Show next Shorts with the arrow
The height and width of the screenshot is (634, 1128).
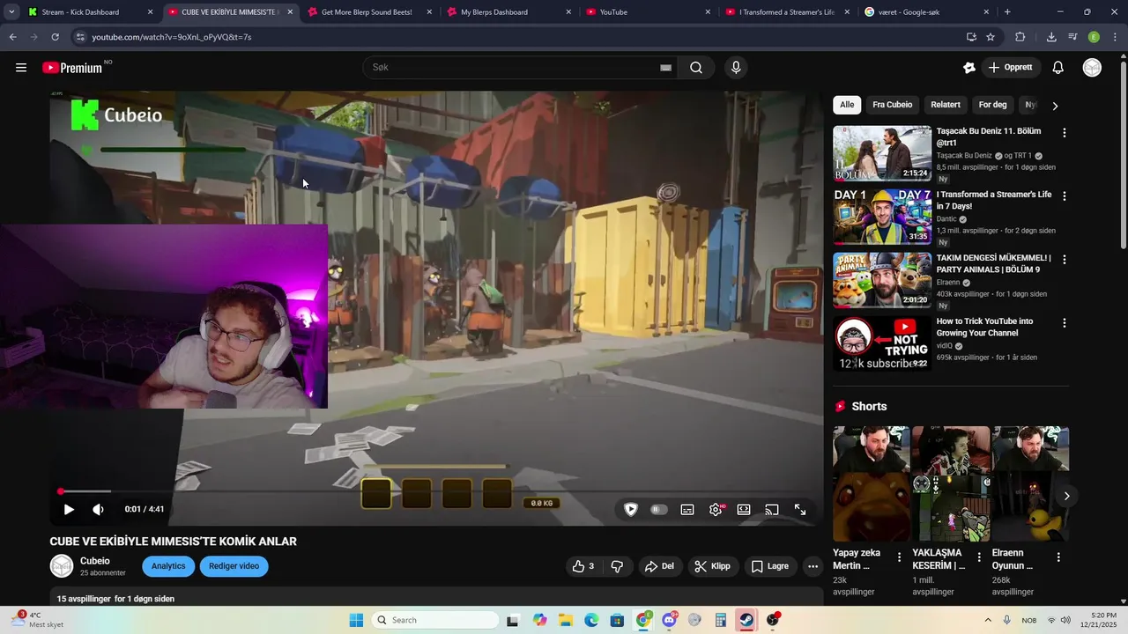[x=1066, y=496]
